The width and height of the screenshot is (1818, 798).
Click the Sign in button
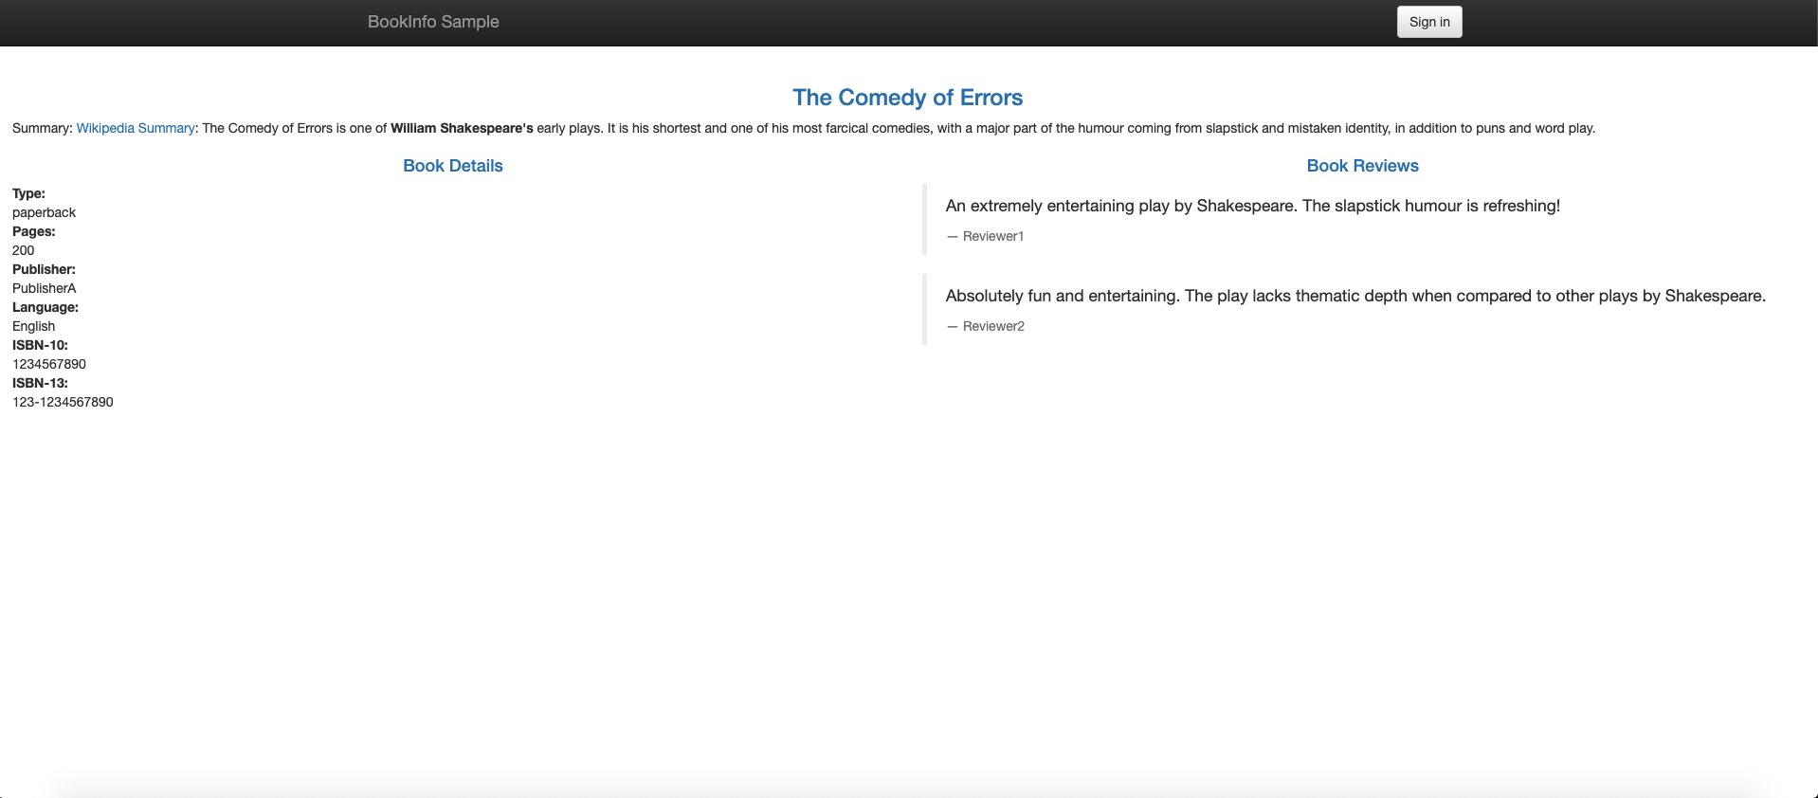pos(1428,22)
